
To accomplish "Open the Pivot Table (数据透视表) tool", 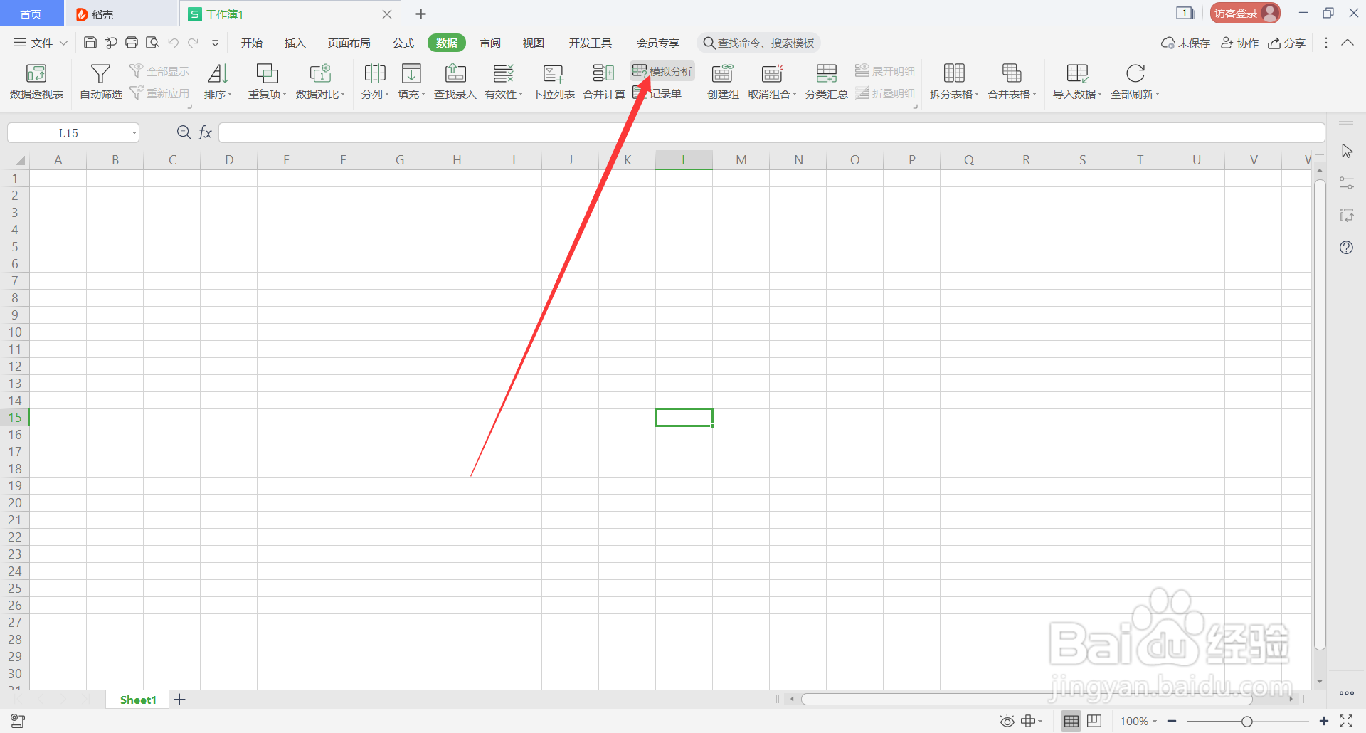I will coord(36,82).
